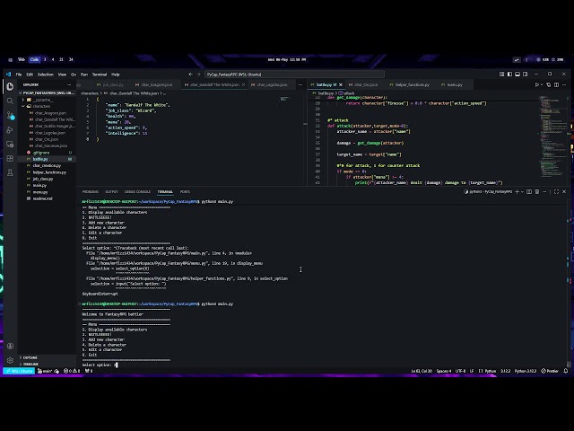The height and width of the screenshot is (431, 574).
Task: Collapse the characters folder
Action: click(41, 106)
